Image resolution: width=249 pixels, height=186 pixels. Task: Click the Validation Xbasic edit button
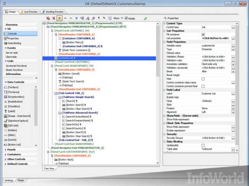233,57
